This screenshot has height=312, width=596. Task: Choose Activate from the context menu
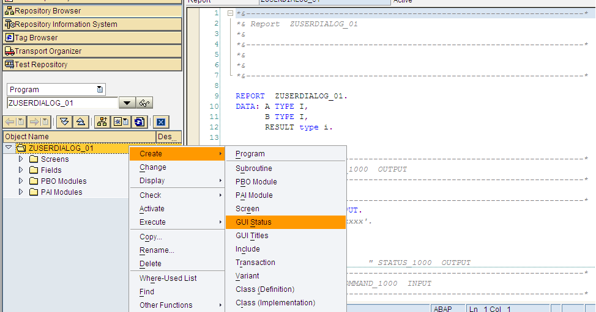[x=177, y=208]
